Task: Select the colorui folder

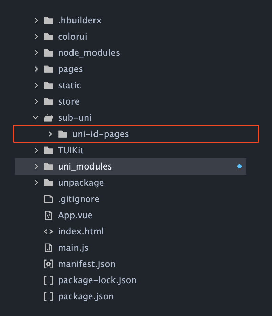Action: point(72,37)
